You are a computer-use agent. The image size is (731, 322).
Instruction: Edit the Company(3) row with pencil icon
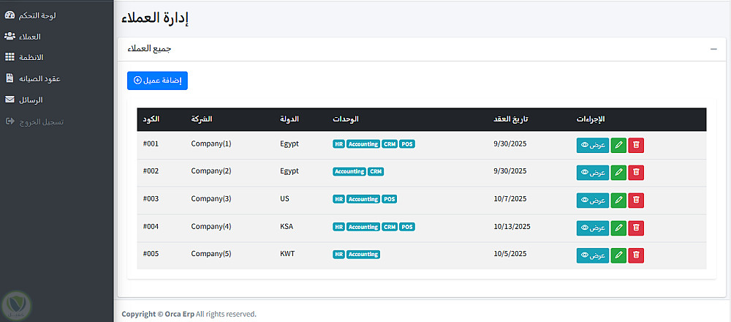(x=618, y=200)
